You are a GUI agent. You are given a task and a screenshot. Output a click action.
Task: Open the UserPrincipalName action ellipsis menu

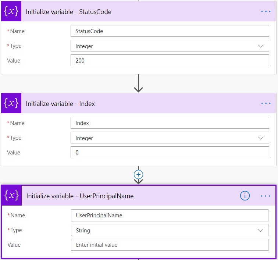tap(265, 196)
